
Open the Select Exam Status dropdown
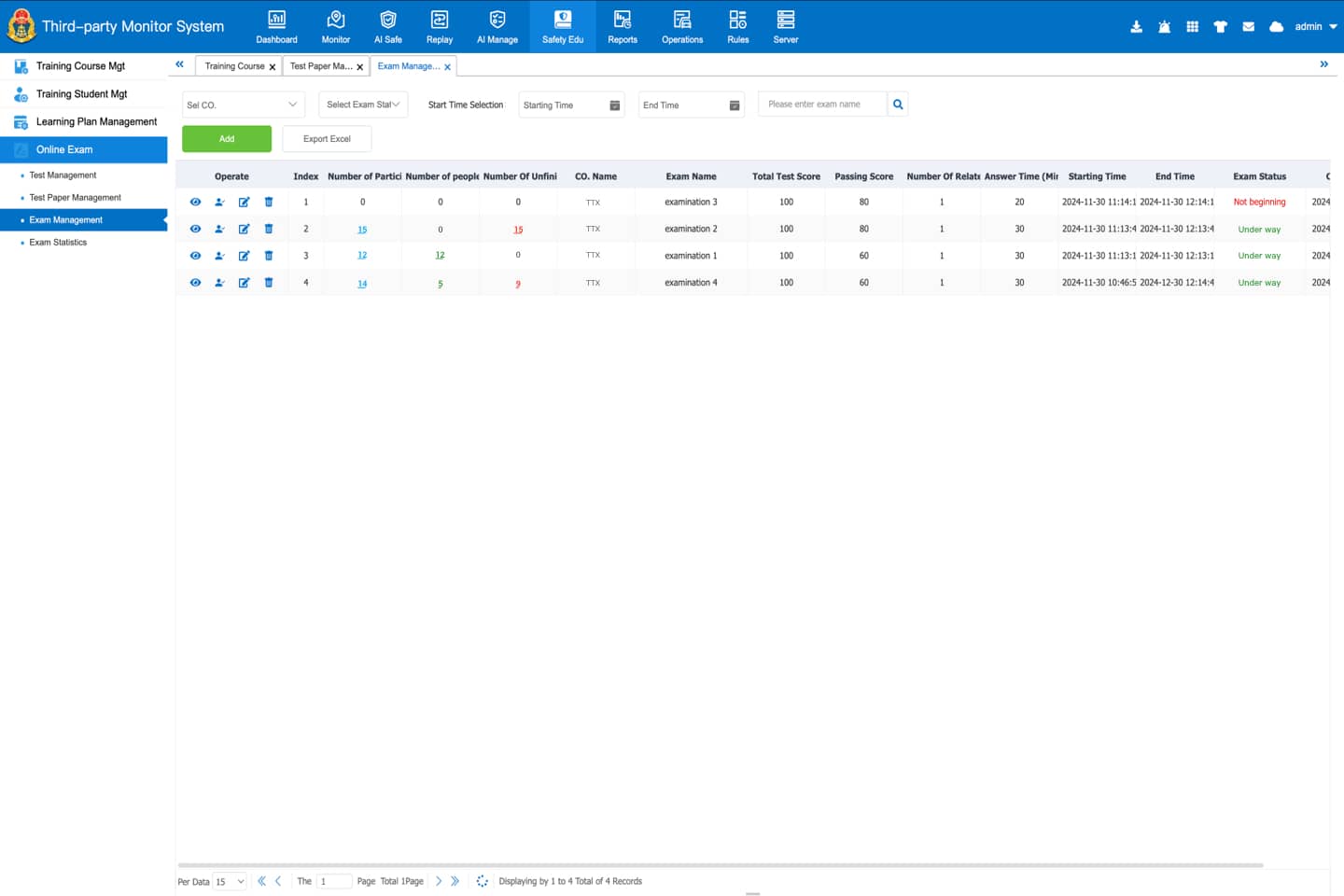(x=363, y=105)
